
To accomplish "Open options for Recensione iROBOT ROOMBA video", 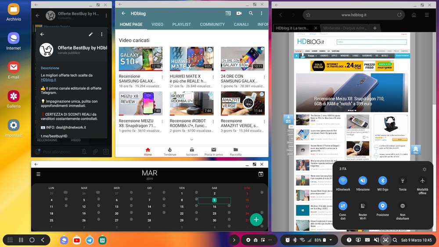I will point(213,122).
